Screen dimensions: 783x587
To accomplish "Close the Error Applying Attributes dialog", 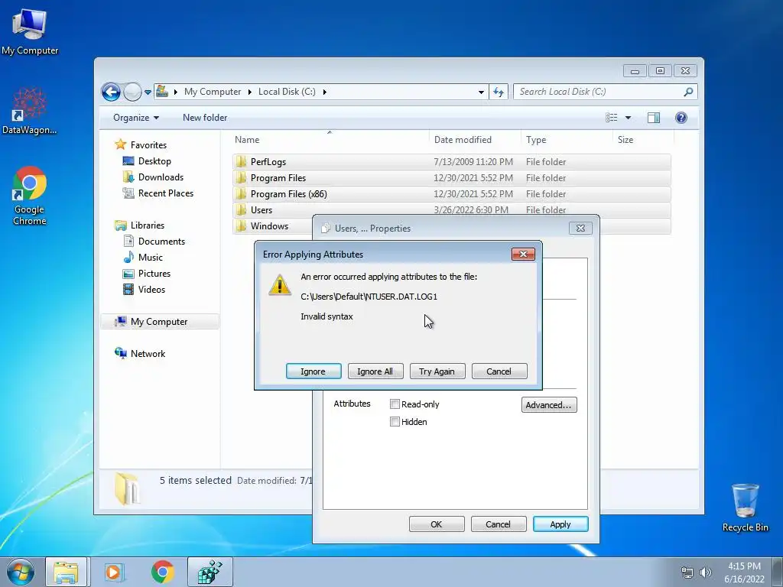I will coord(523,254).
